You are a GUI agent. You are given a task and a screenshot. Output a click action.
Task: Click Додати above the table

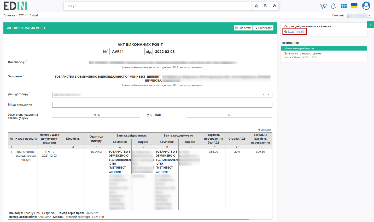264,130
